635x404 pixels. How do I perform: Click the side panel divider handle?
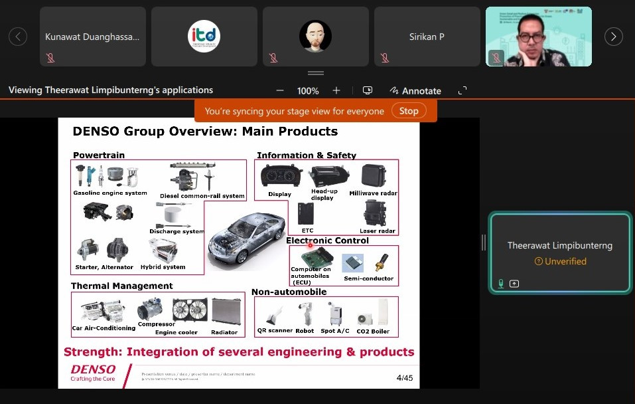pyautogui.click(x=484, y=243)
